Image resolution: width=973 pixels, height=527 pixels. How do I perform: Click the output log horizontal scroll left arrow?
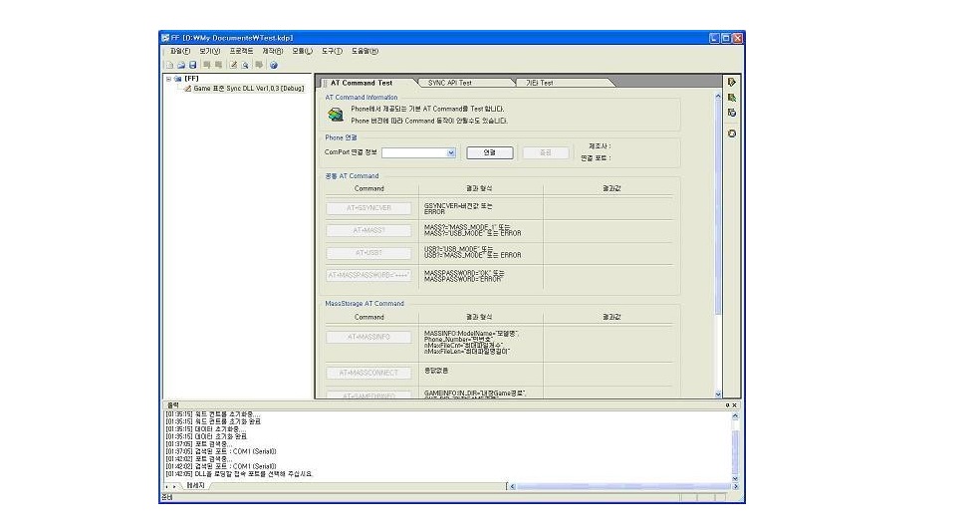point(512,486)
